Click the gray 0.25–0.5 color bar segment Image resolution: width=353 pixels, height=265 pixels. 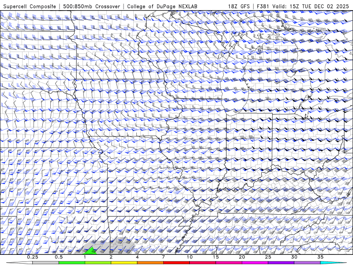coord(45,263)
